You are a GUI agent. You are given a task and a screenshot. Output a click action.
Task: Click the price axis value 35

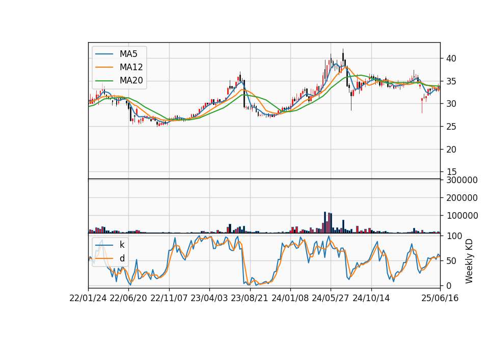point(451,81)
